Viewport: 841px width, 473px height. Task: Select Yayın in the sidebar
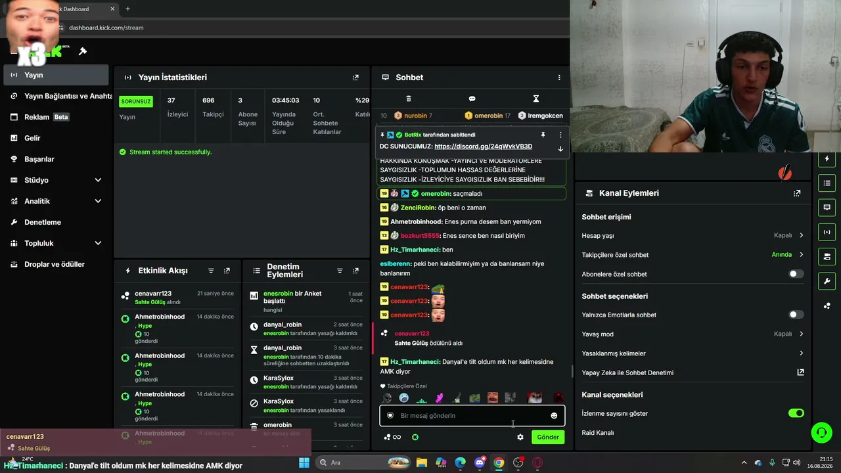coord(56,75)
